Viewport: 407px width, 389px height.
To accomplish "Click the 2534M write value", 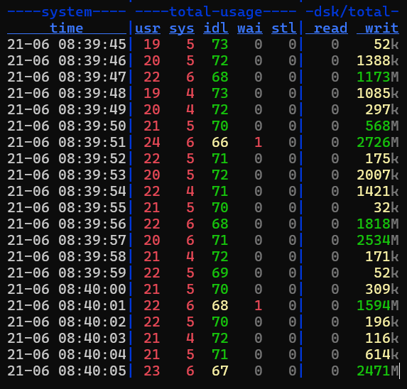I will click(378, 240).
